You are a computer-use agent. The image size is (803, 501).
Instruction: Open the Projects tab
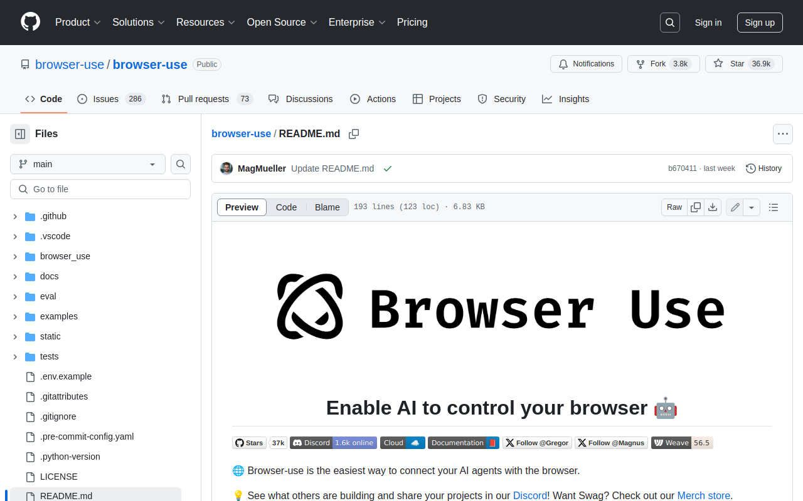coord(437,99)
